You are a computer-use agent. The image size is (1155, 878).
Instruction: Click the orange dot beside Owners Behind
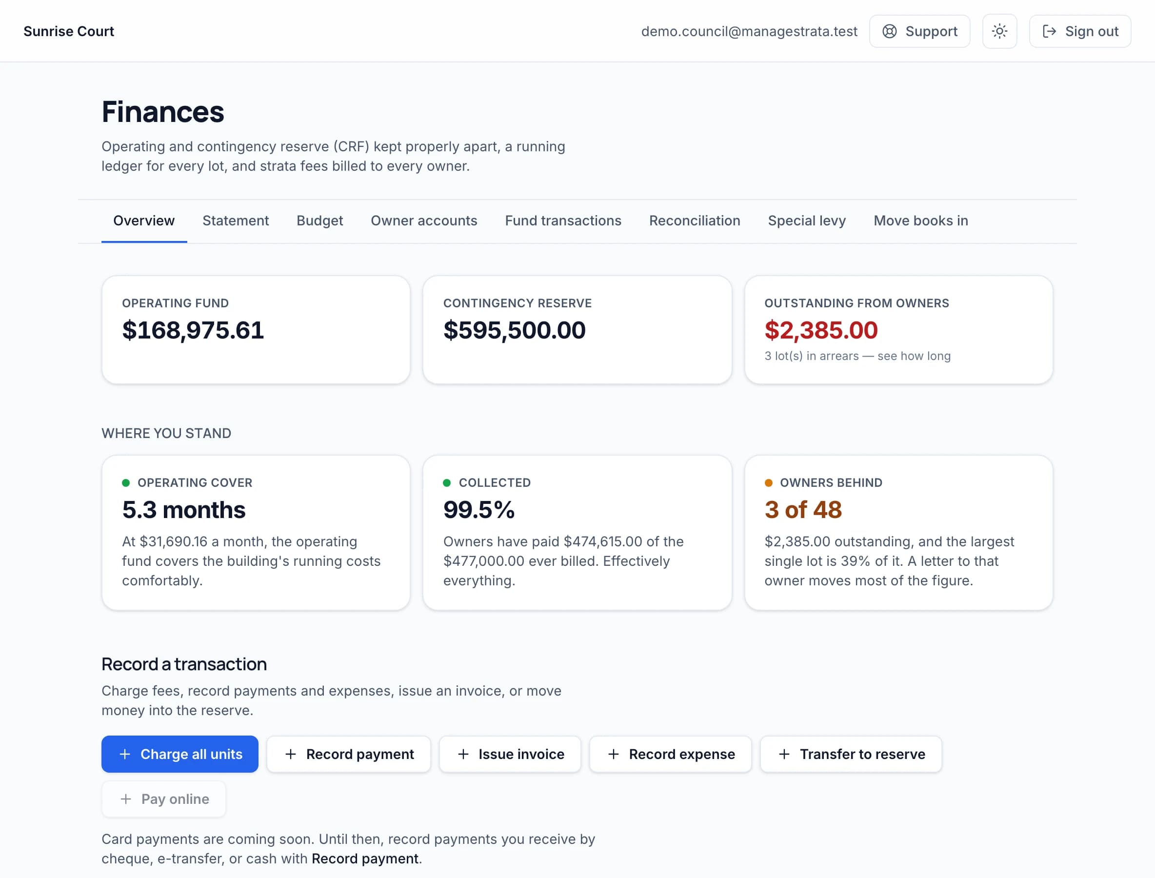click(768, 483)
